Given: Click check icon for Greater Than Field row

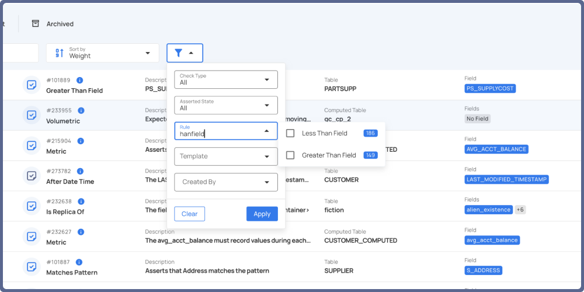Looking at the screenshot, I should (31, 85).
